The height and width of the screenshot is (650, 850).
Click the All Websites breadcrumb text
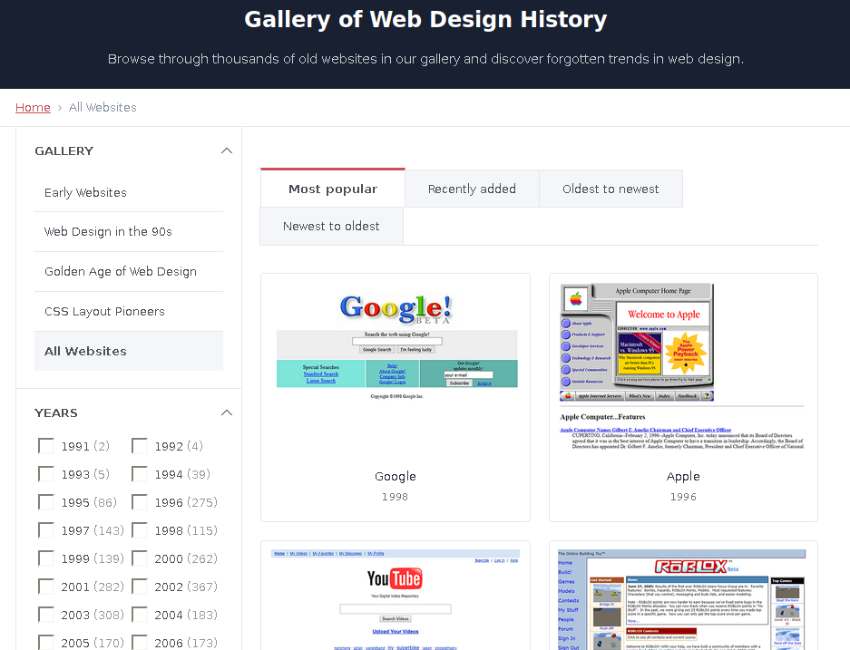coord(103,107)
